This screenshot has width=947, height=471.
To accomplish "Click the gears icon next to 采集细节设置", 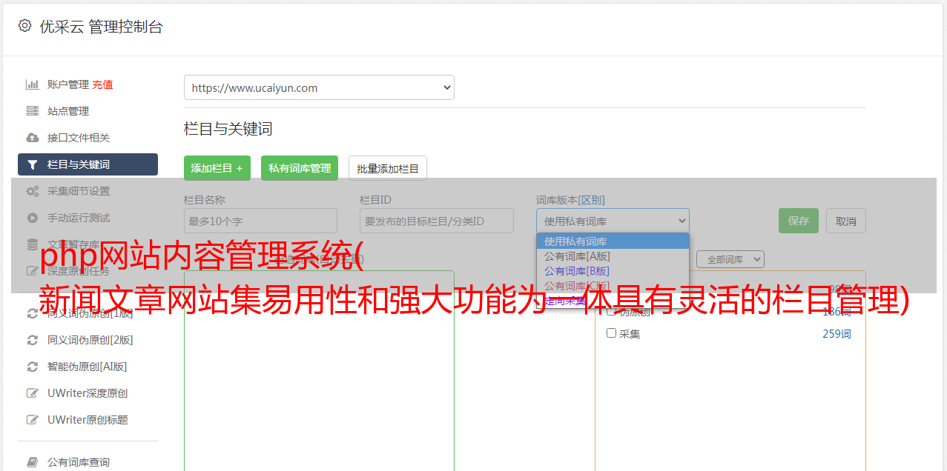I will 33,191.
